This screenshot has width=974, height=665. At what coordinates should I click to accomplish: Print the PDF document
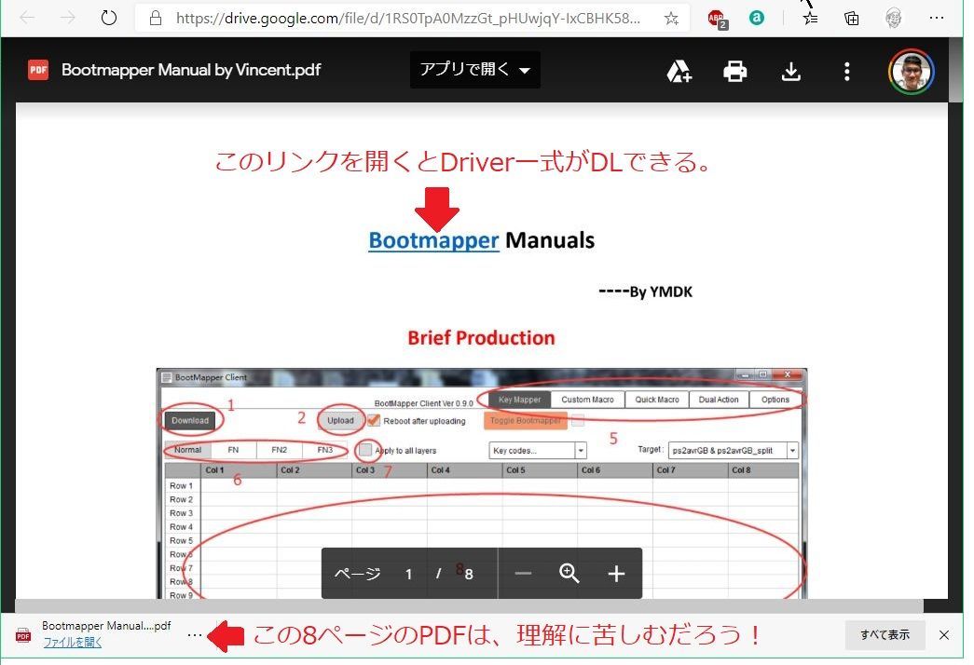[734, 72]
